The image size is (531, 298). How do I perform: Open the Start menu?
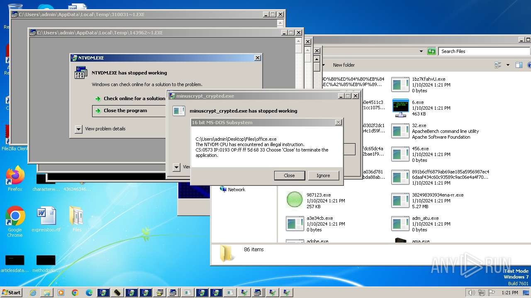pos(11,292)
